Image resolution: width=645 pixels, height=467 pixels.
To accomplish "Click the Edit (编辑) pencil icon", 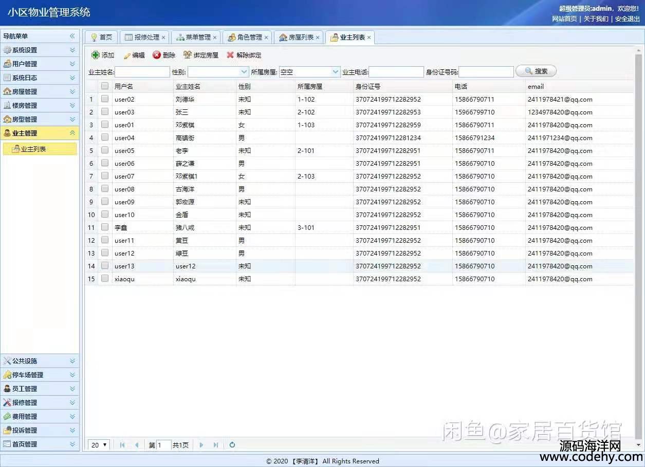I will pyautogui.click(x=127, y=55).
